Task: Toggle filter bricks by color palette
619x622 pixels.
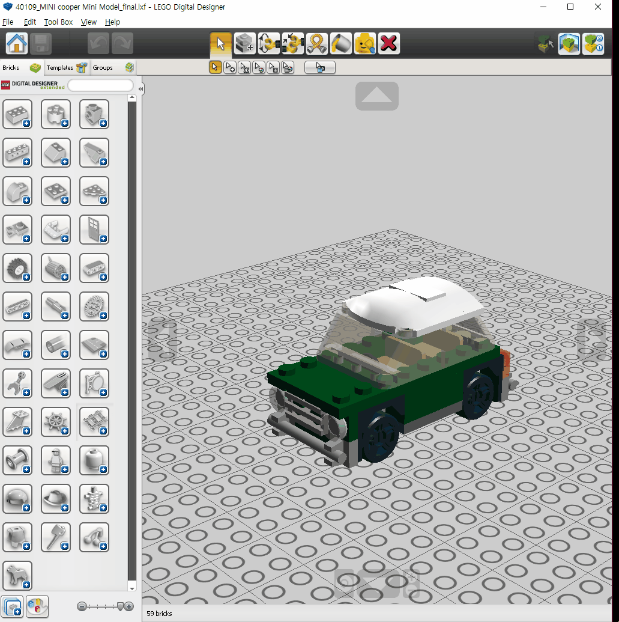Action: (37, 607)
